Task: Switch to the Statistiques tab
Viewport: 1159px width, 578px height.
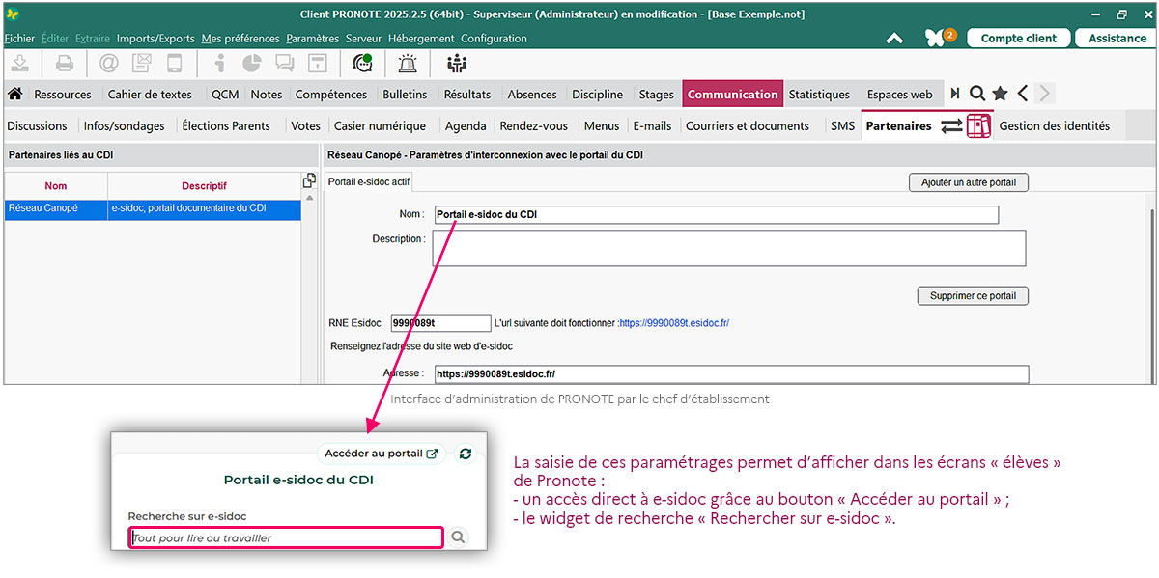Action: click(x=819, y=95)
